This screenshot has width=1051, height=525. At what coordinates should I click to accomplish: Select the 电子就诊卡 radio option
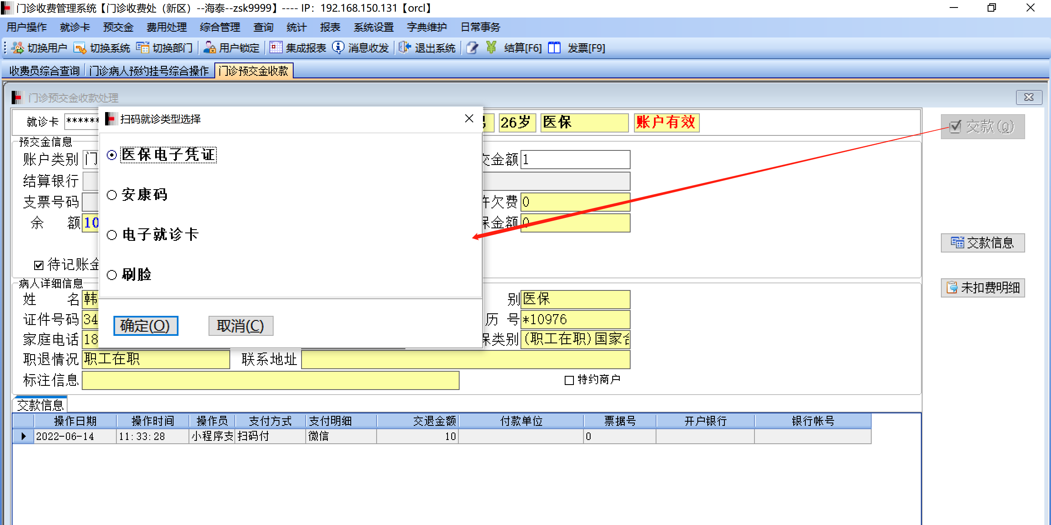[x=112, y=235]
